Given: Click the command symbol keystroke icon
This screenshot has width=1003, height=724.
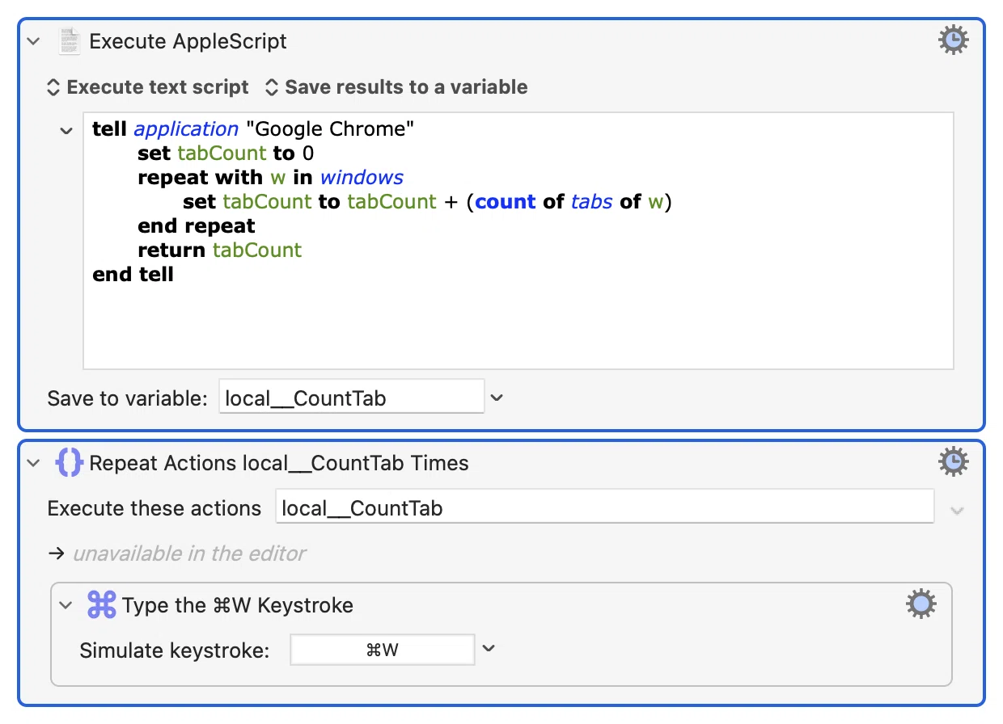Looking at the screenshot, I should (x=101, y=604).
